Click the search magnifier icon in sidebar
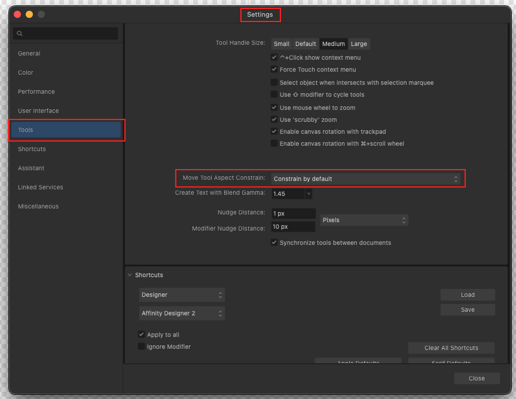The height and width of the screenshot is (399, 516). [x=20, y=34]
